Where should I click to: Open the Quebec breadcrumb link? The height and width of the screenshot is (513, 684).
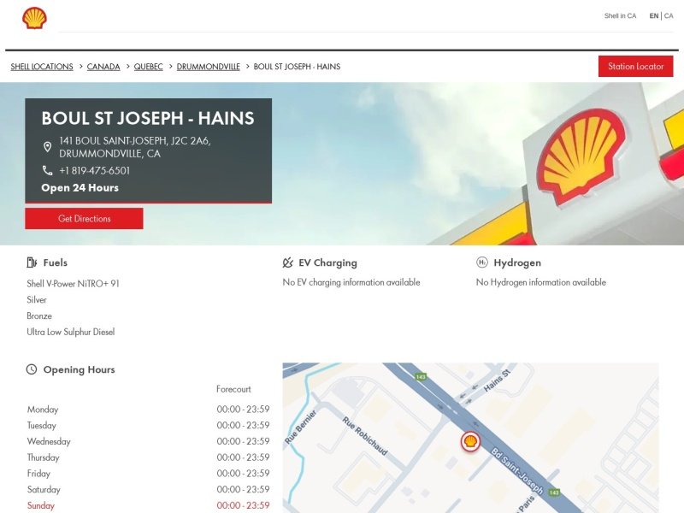pyautogui.click(x=148, y=67)
